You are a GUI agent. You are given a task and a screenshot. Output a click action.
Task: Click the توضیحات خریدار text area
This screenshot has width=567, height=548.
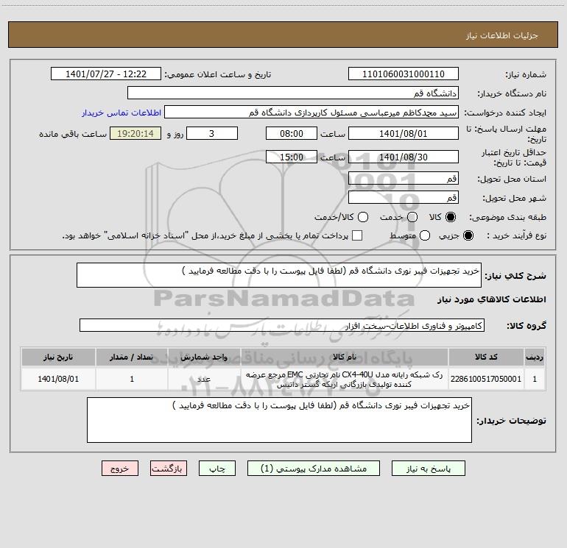click(x=279, y=420)
